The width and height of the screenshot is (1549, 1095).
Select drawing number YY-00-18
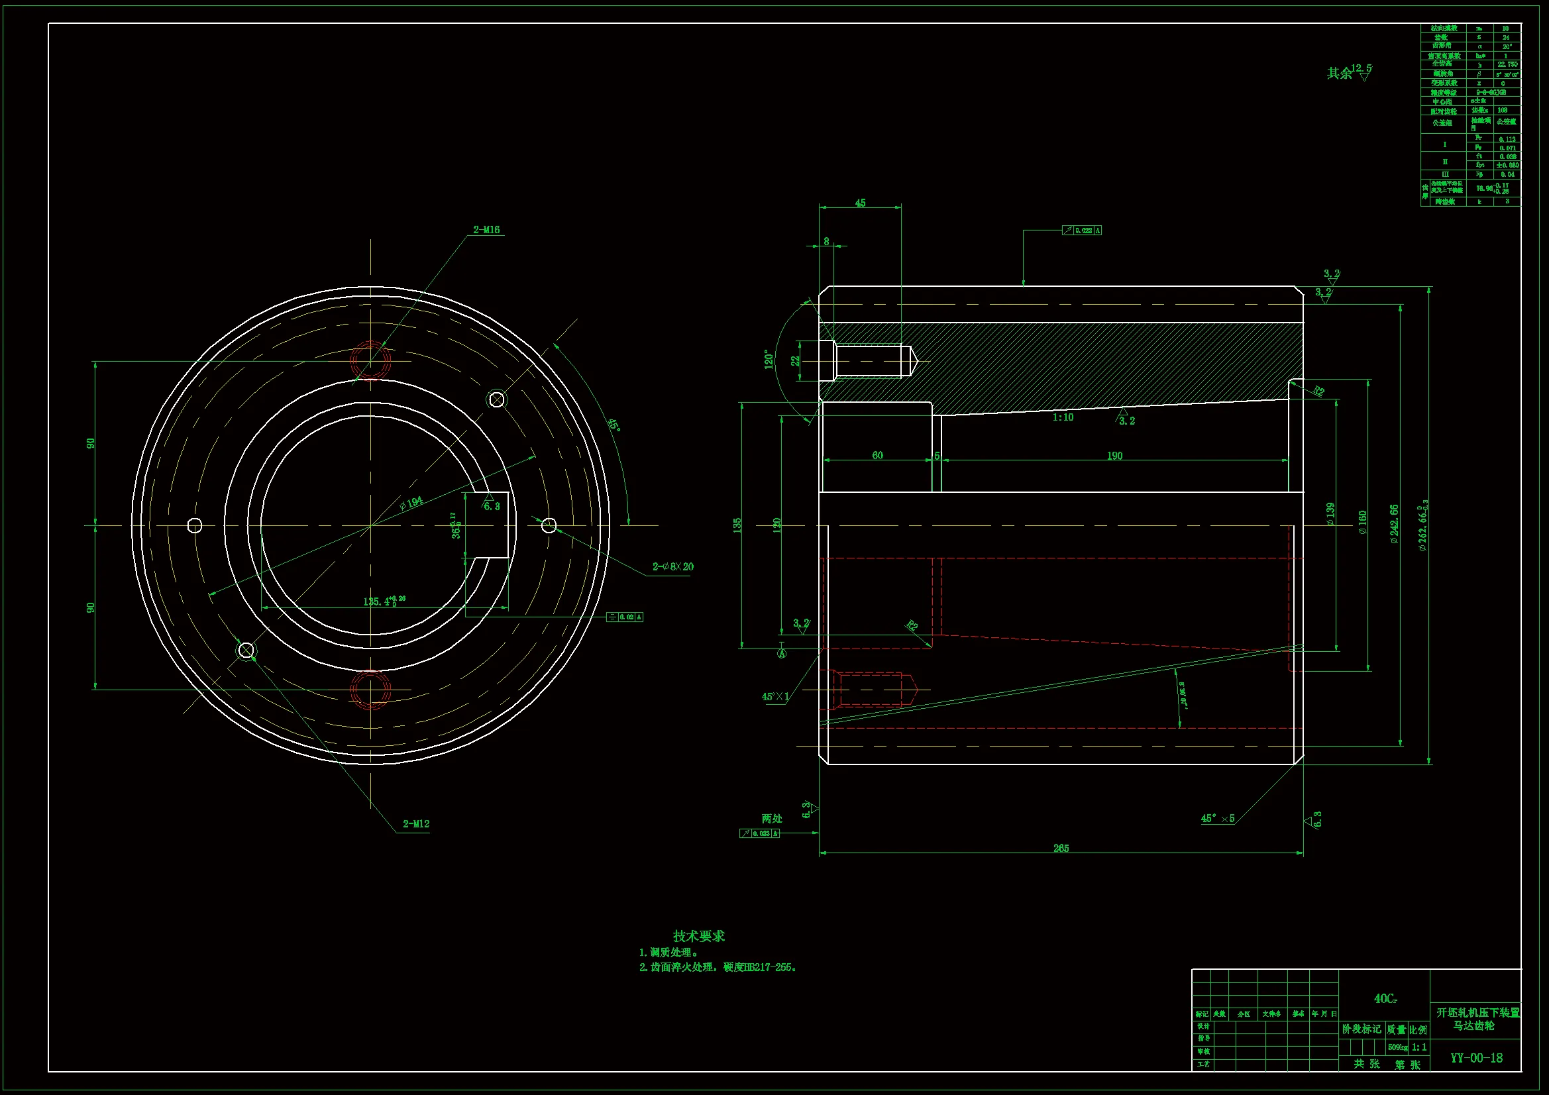click(1476, 1058)
